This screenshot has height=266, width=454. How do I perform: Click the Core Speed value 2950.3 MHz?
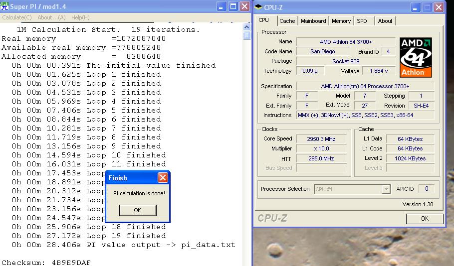(x=321, y=139)
